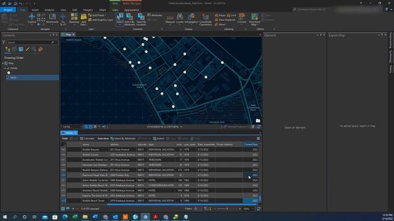Viewport: 394px width, 221px height.
Task: Select the Map view tab
Action: click(x=68, y=34)
